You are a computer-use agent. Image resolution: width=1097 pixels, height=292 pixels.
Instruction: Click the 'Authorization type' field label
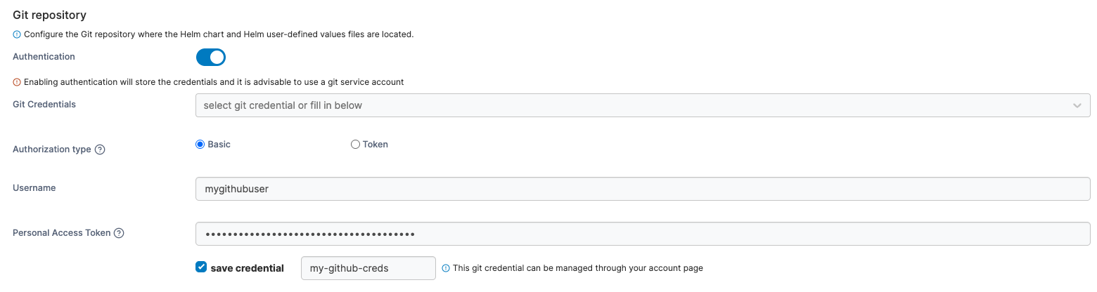pyautogui.click(x=52, y=150)
